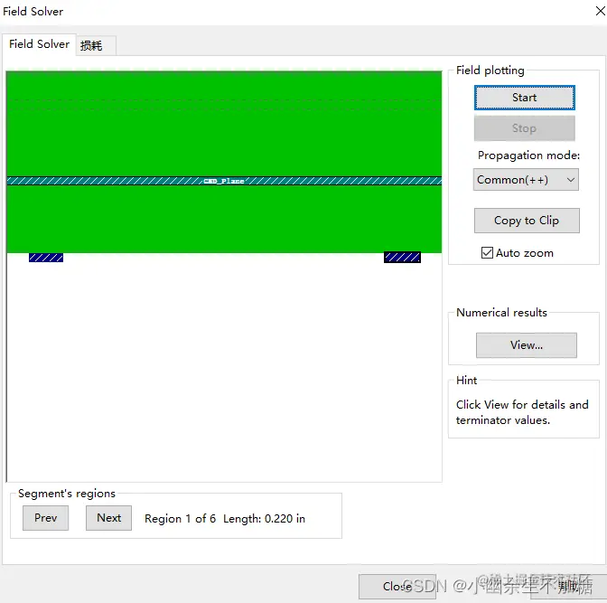Click the GND_Plane layer in the cross-section
The image size is (607, 603).
point(224,181)
